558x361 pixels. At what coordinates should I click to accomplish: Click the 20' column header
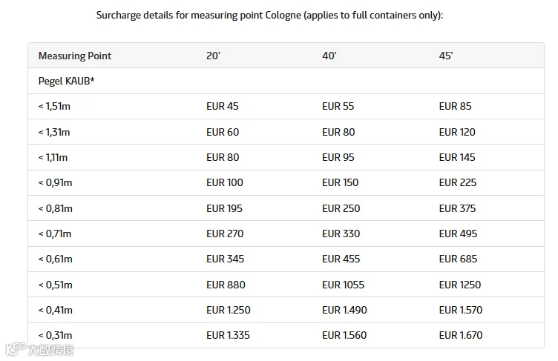(x=213, y=56)
